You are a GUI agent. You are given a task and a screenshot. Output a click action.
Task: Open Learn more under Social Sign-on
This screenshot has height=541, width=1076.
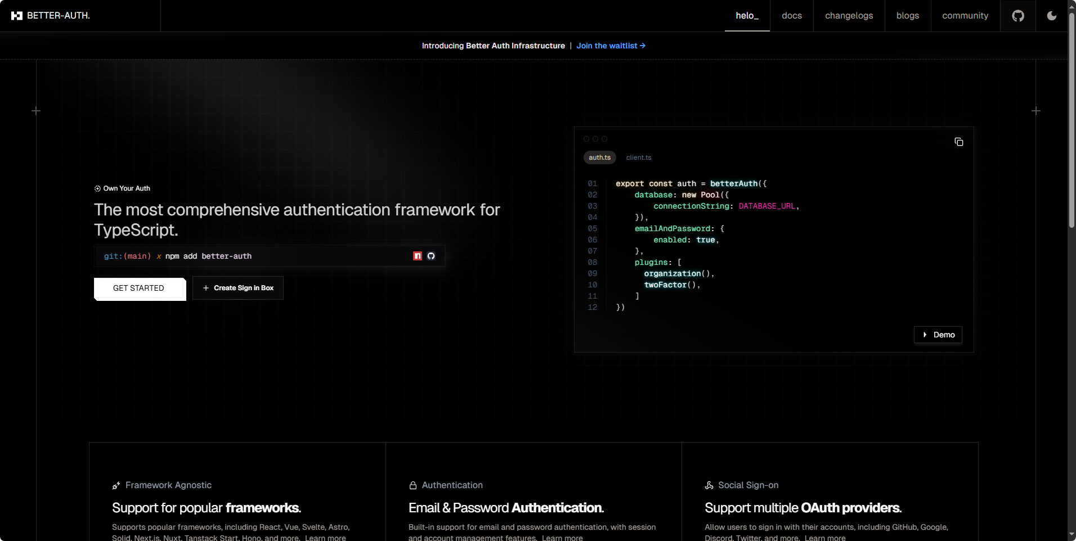point(825,538)
